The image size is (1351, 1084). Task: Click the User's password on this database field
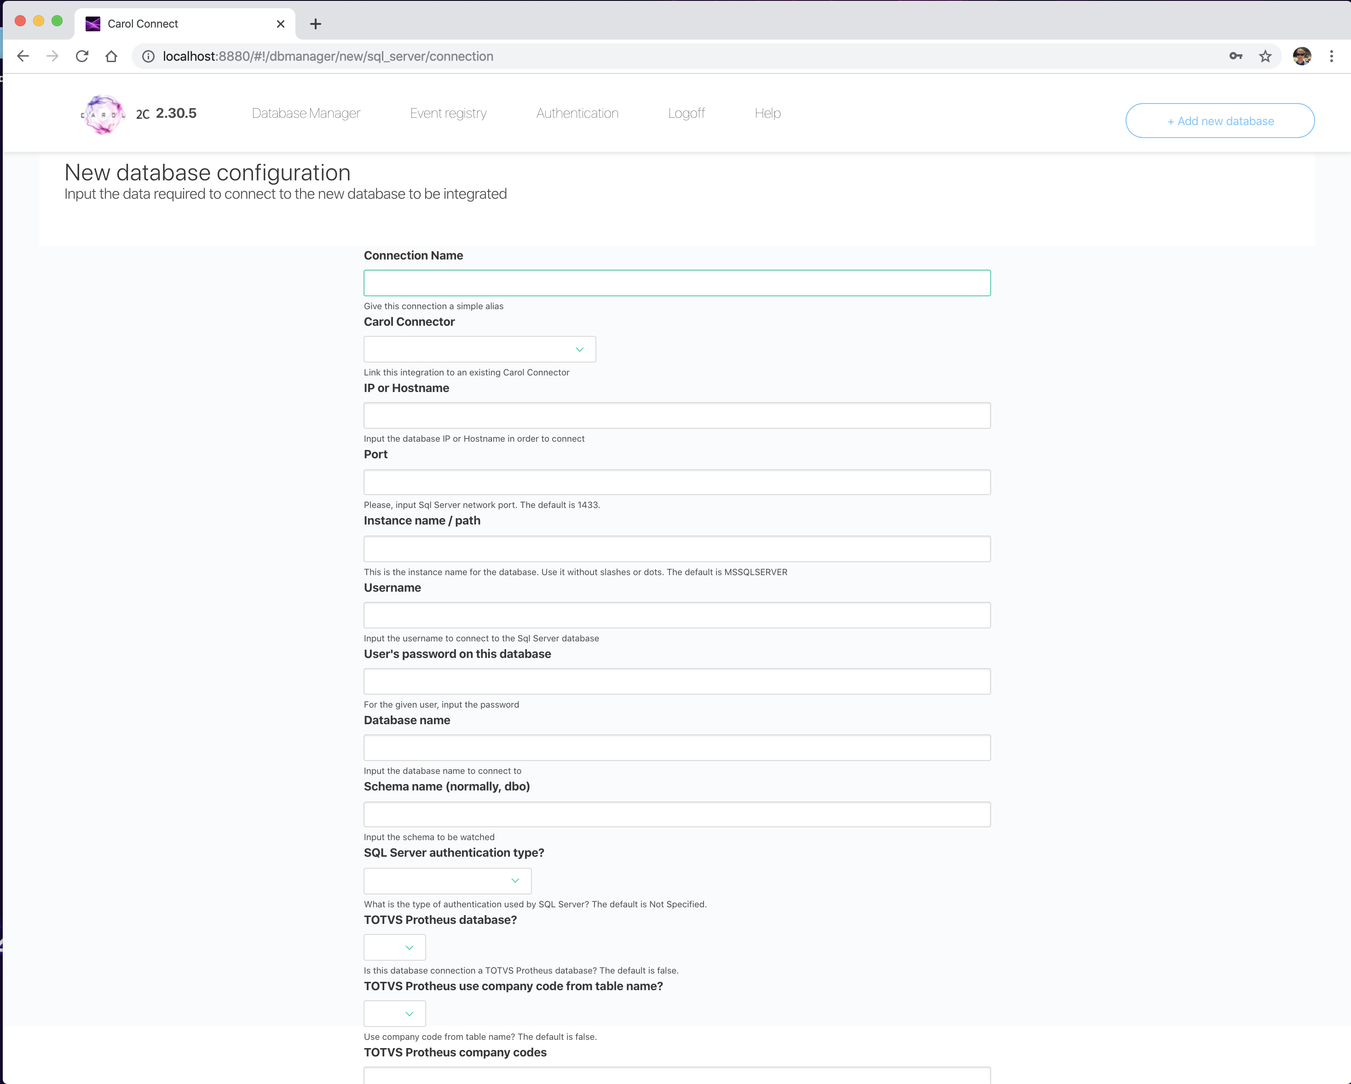(677, 682)
